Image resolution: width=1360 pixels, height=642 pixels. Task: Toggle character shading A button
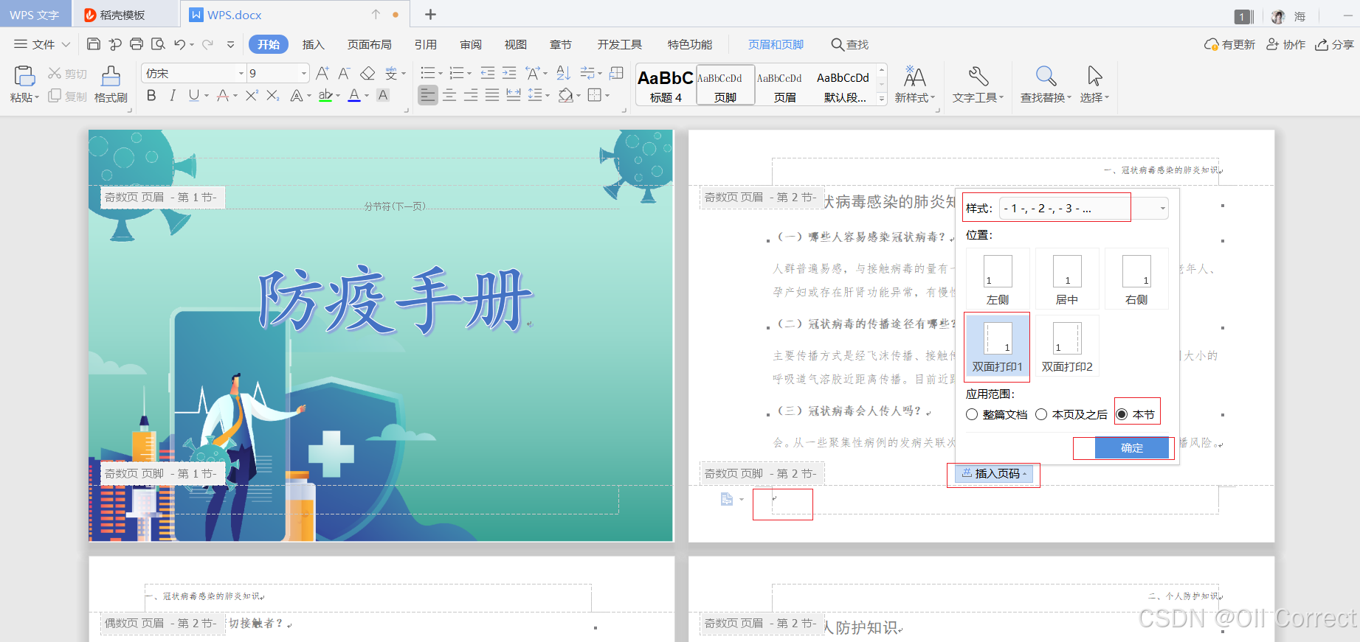(383, 95)
